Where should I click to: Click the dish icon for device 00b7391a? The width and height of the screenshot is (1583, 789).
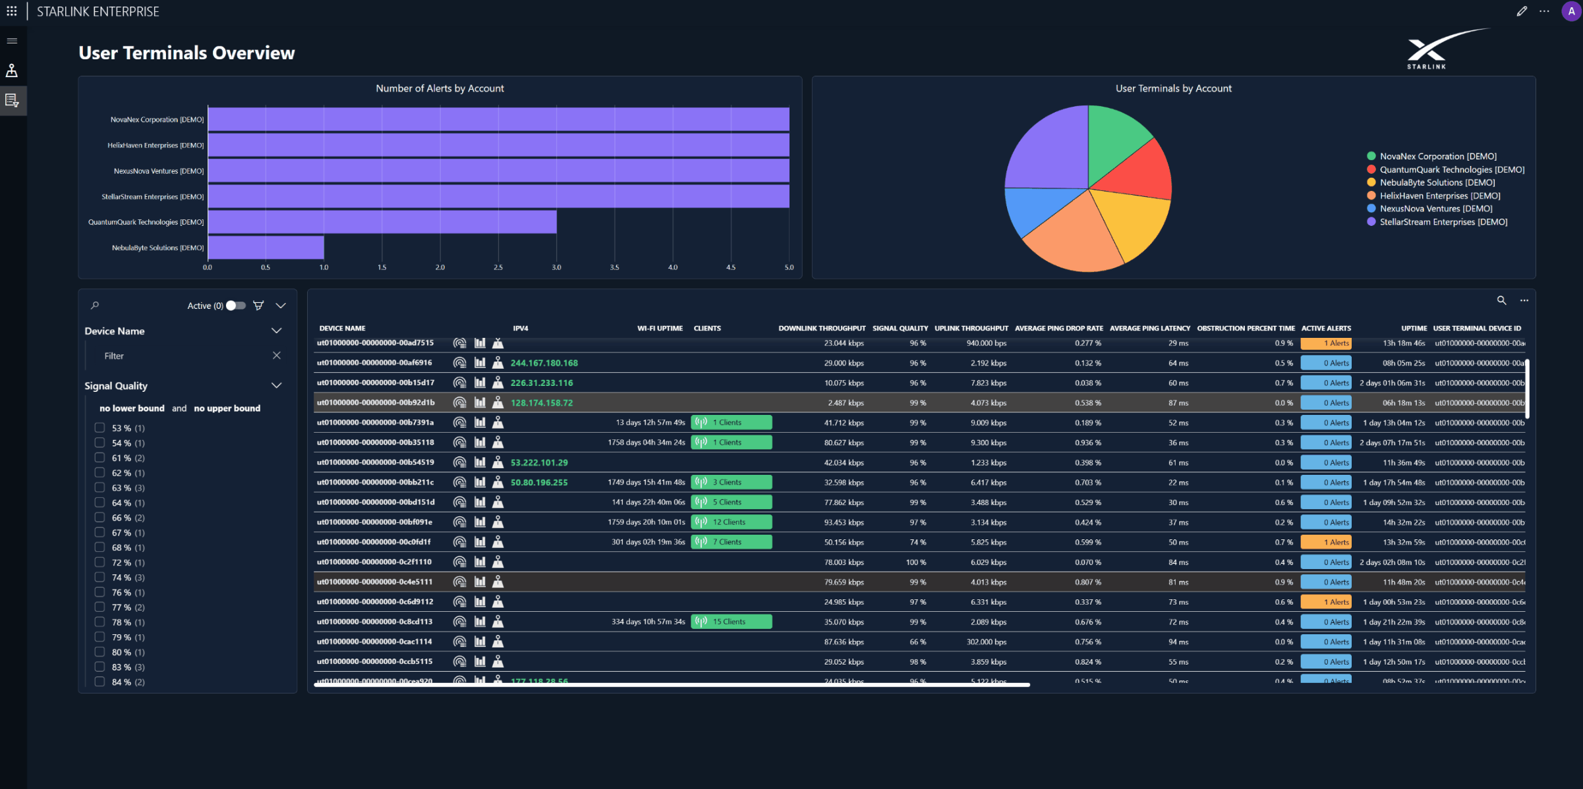point(459,422)
